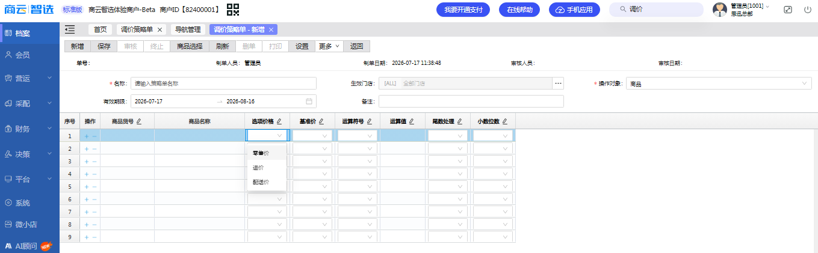Screen dimensions: 818x253
Task: Collapse the sidebar with the menu toggle icon
Action: [70, 29]
